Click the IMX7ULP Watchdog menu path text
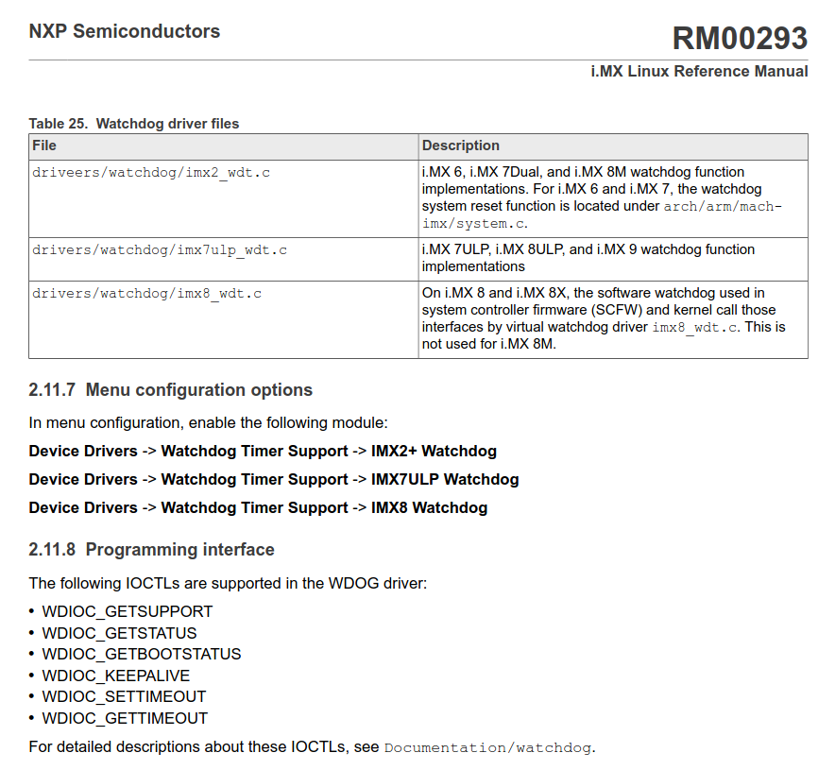The height and width of the screenshot is (770, 835). click(x=445, y=480)
